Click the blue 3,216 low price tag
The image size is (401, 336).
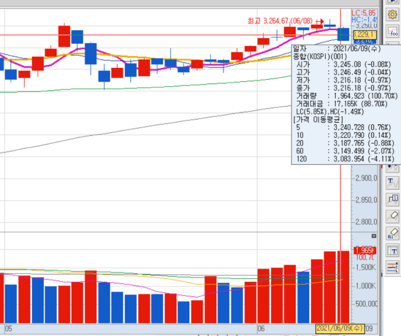364,41
